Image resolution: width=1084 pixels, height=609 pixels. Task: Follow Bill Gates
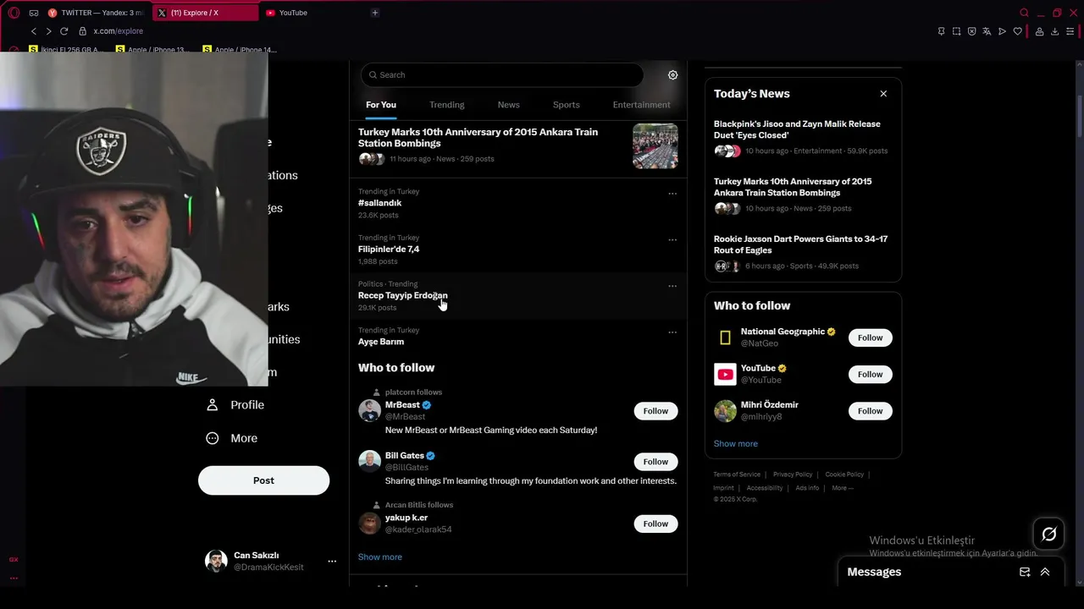655,462
